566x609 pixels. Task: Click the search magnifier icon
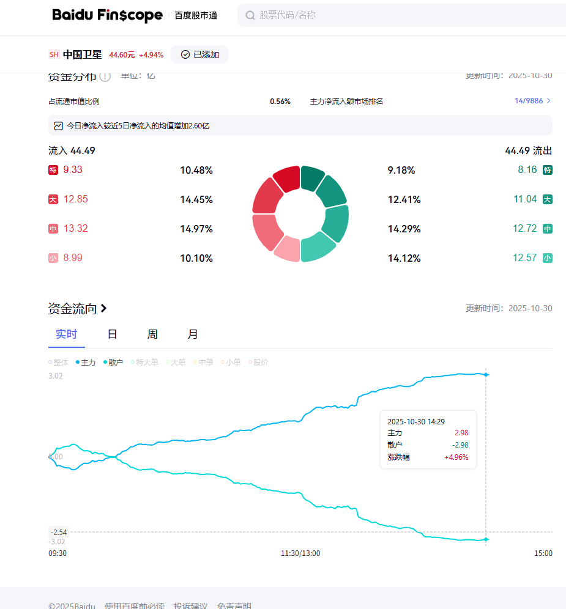click(250, 15)
